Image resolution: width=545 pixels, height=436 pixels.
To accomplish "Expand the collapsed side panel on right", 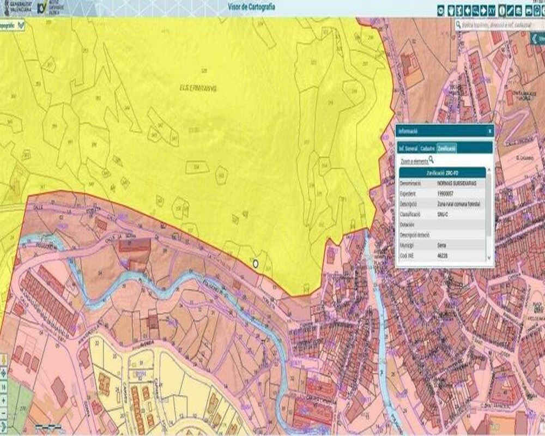I will click(x=539, y=39).
